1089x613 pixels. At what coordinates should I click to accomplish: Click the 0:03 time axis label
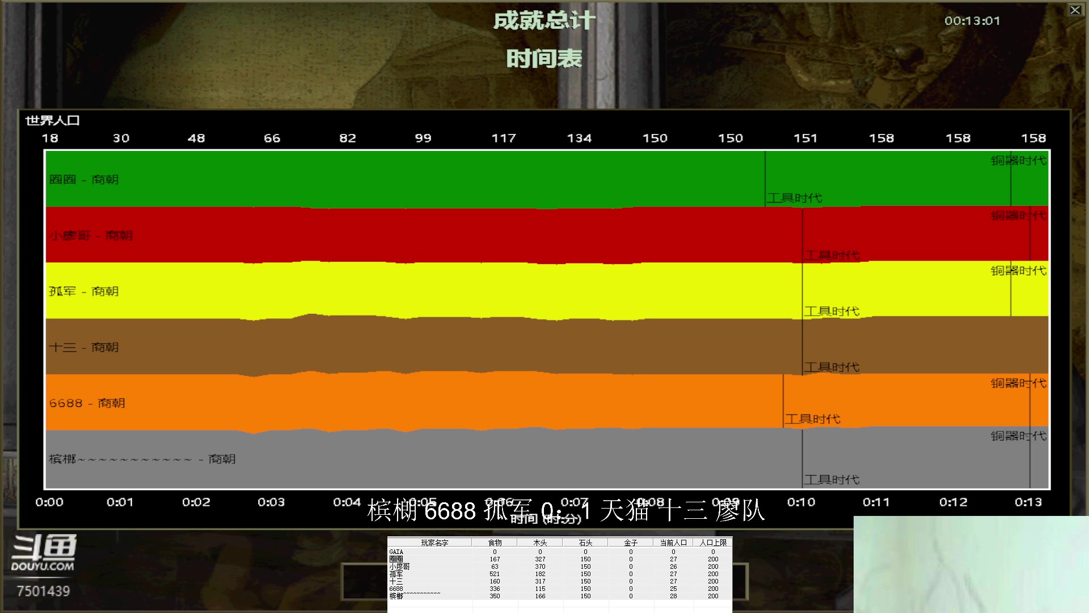[x=271, y=502]
